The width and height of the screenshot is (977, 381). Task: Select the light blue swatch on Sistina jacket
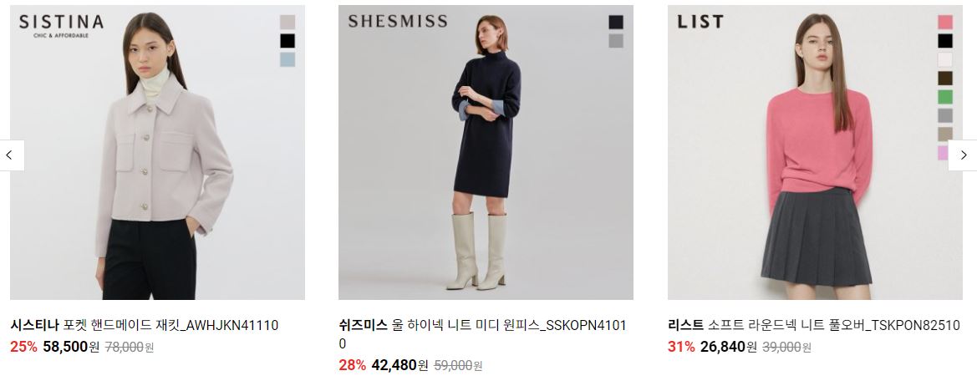(x=288, y=60)
